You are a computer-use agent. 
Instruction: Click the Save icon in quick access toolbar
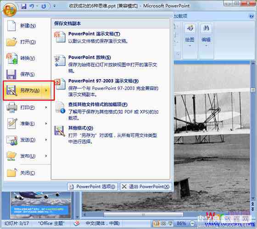[x=24, y=6]
